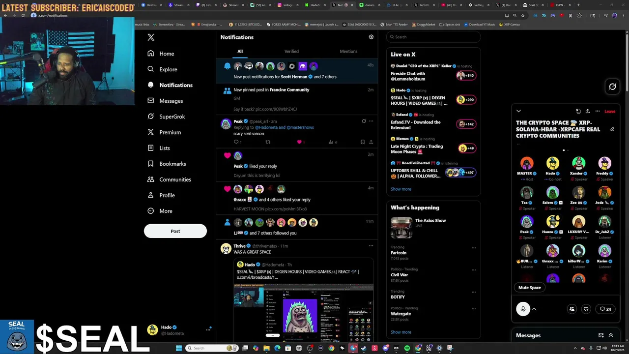Open notification settings gear icon

point(371,37)
